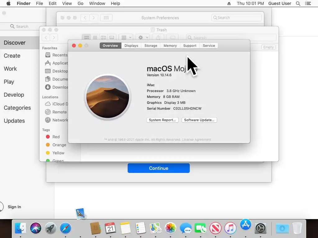Open the License Agreement link
Image resolution: width=318 pixels, height=238 pixels.
tap(197, 140)
